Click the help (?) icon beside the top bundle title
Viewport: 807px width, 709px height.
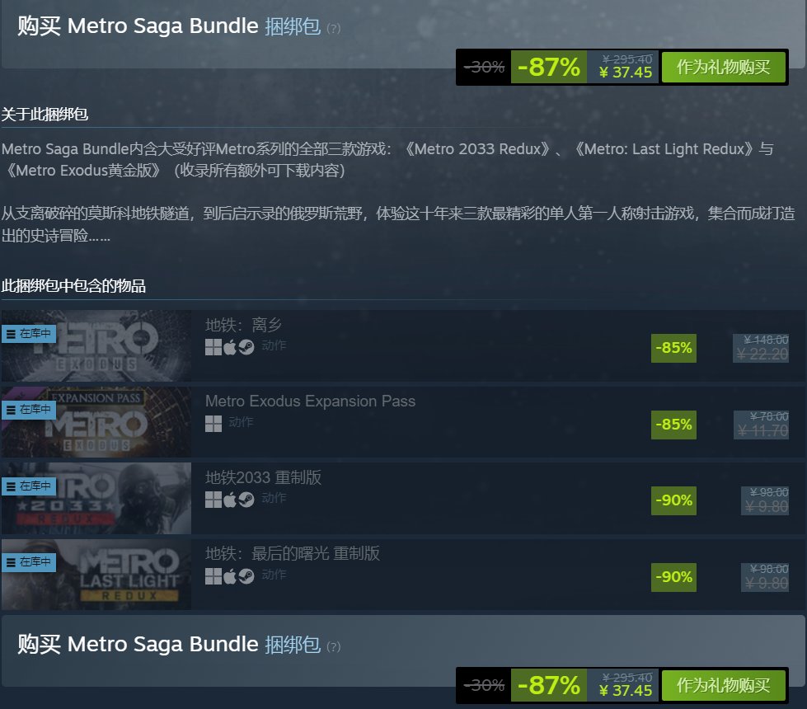pos(333,28)
